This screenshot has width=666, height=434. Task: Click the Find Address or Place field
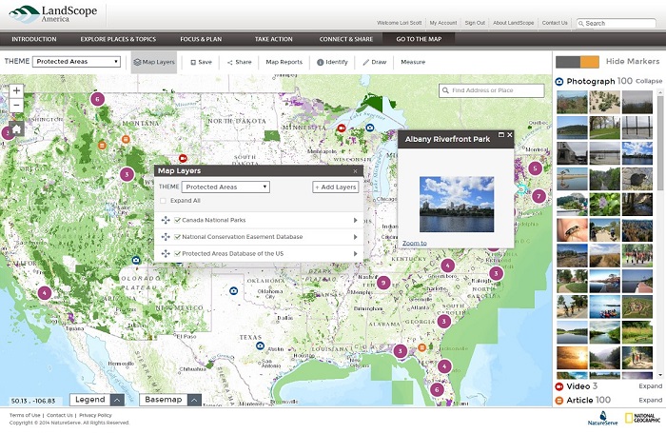coord(492,90)
